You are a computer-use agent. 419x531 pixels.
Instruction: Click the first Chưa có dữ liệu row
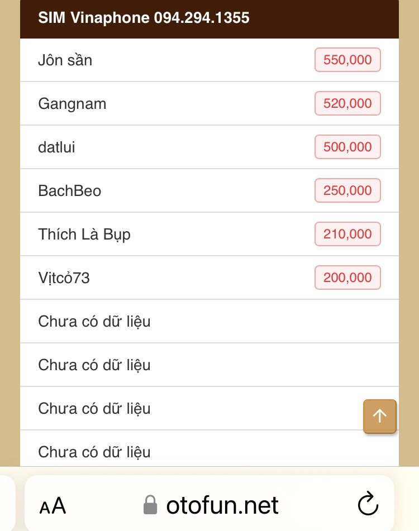pyautogui.click(x=94, y=321)
